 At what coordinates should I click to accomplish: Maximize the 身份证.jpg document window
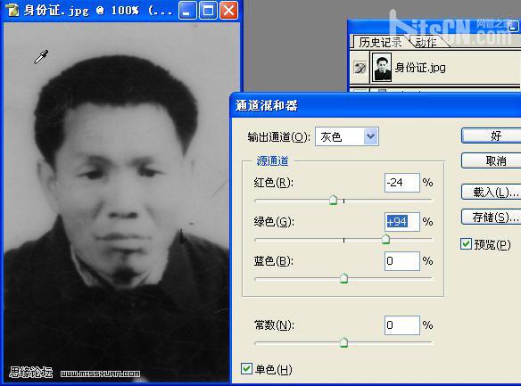(209, 11)
